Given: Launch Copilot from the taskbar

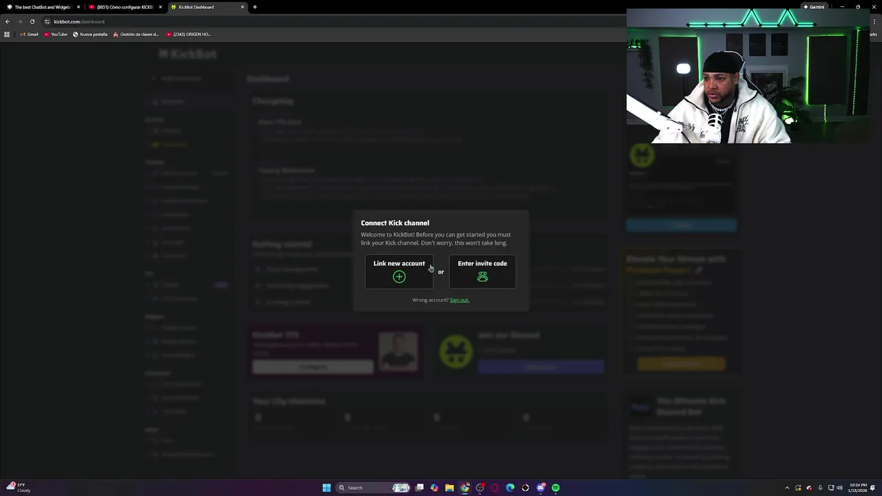Looking at the screenshot, I should click(x=434, y=488).
